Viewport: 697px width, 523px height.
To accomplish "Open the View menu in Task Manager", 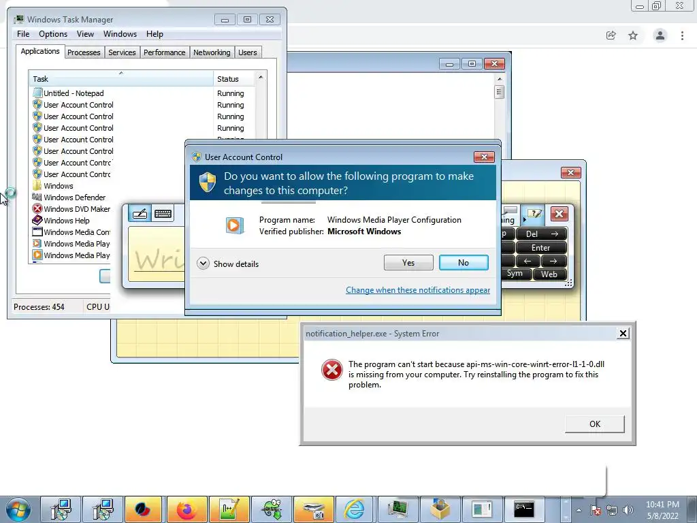I will [x=85, y=34].
